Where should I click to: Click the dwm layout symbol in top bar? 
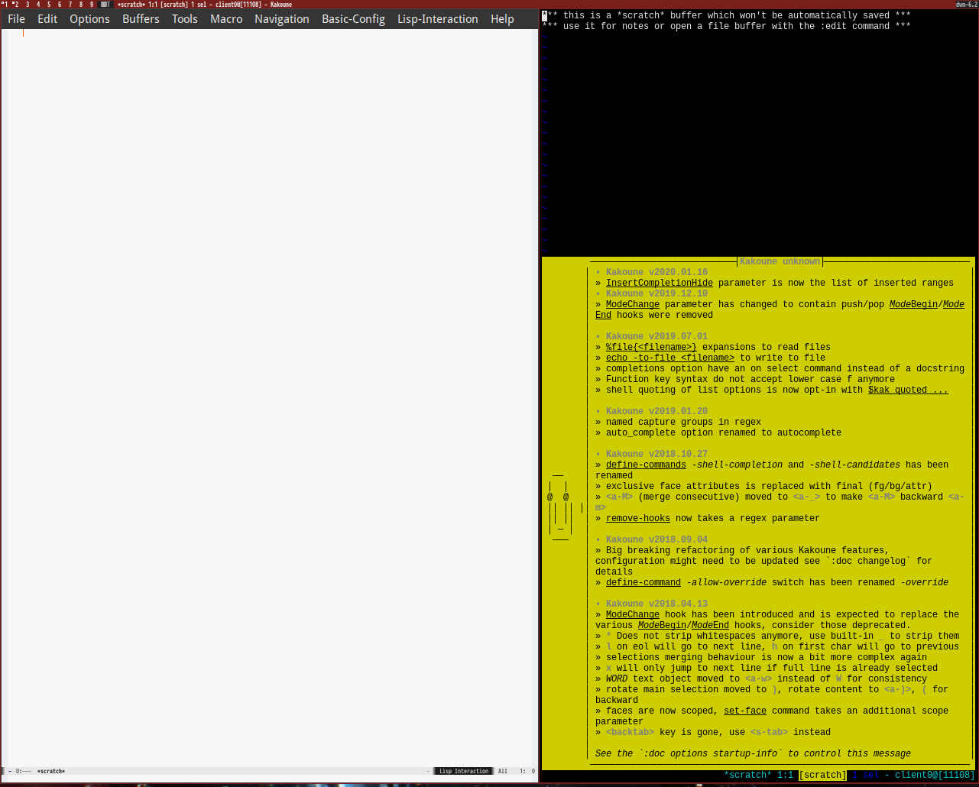coord(105,5)
